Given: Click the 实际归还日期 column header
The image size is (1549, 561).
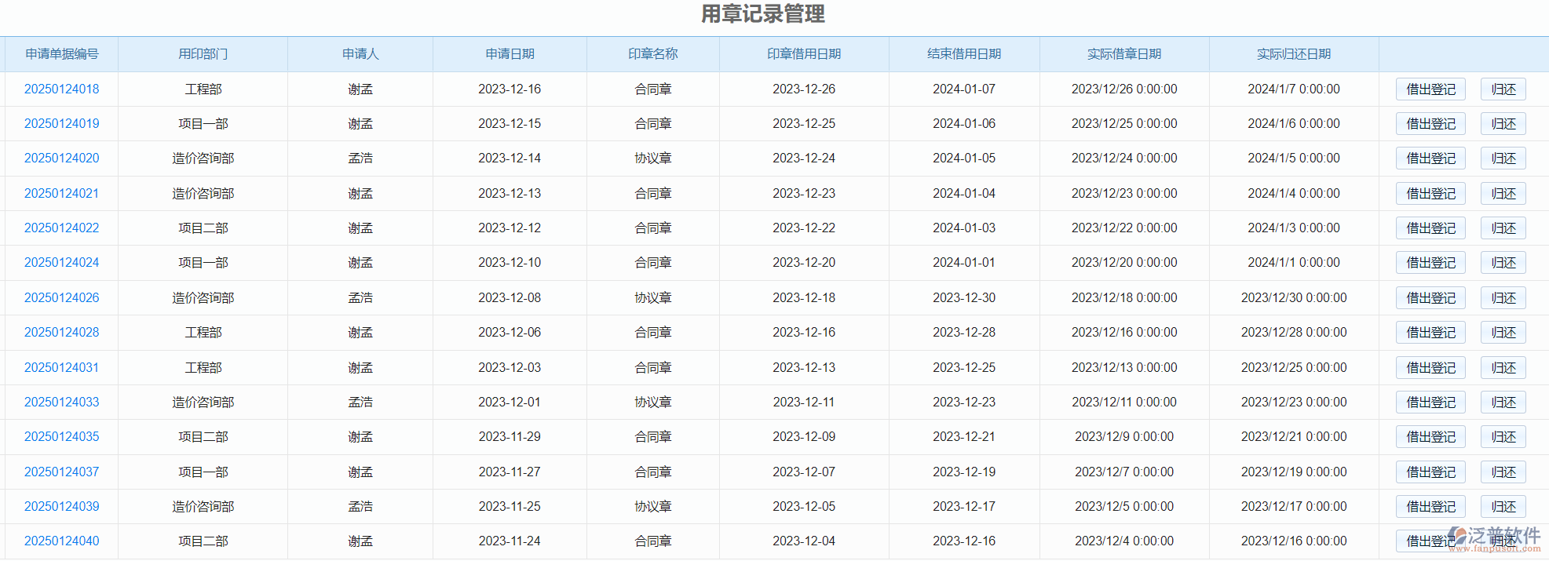Looking at the screenshot, I should [x=1293, y=54].
